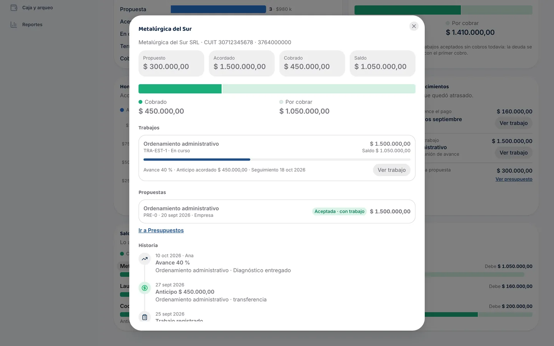Click the clipboard icon for 25 sept 2026

145,317
